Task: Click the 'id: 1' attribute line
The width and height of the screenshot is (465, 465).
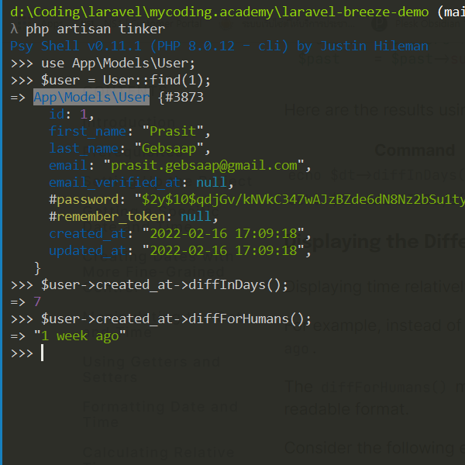Action: click(x=71, y=115)
